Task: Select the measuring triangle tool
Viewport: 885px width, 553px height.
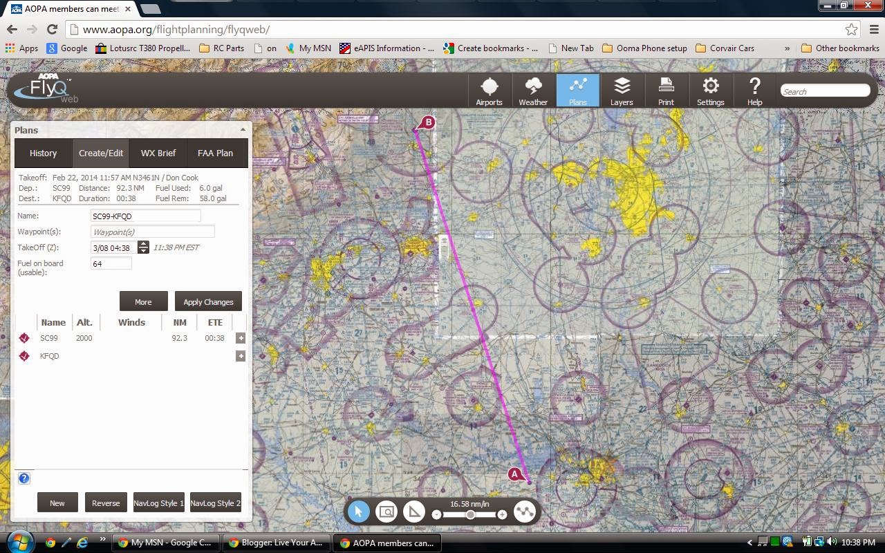Action: coord(413,512)
